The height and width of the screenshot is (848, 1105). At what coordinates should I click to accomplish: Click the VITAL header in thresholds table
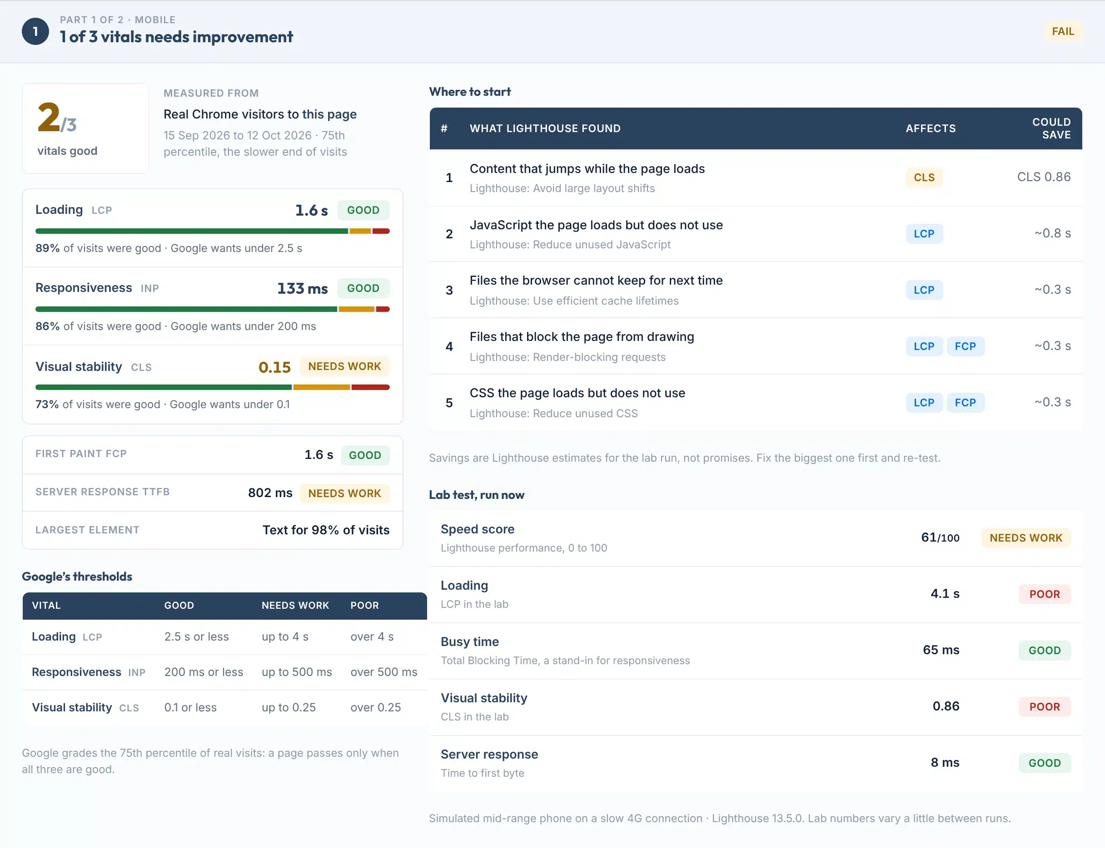pyautogui.click(x=46, y=606)
